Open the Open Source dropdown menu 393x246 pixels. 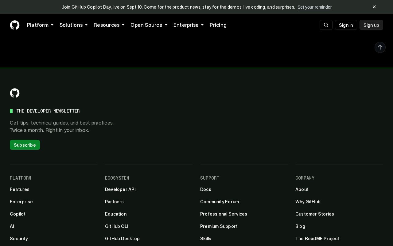149,25
